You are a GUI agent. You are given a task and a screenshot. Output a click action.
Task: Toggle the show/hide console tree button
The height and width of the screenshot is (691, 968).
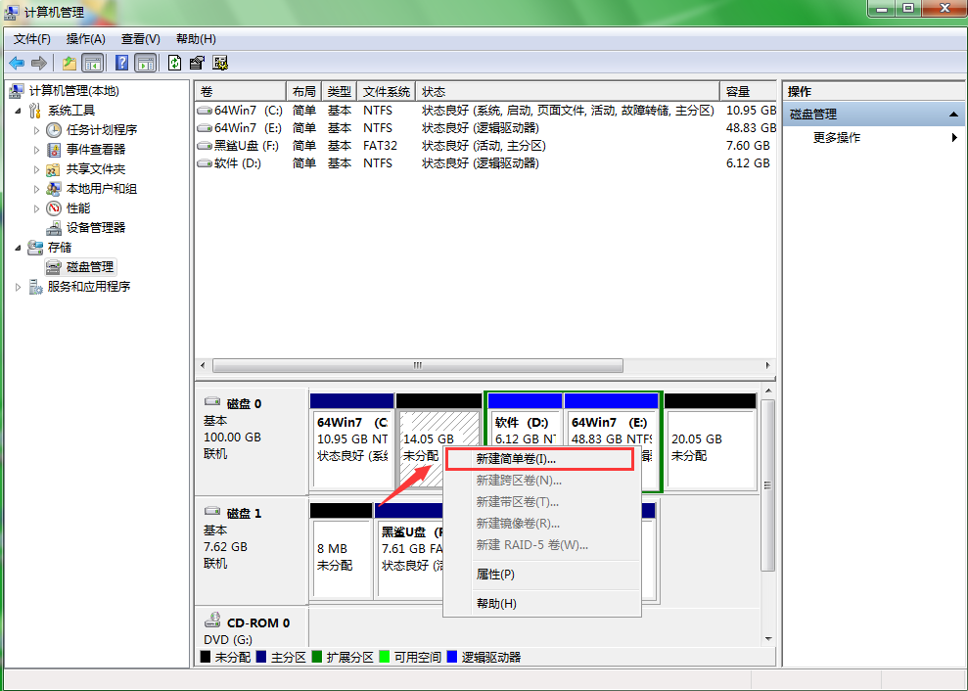(93, 63)
